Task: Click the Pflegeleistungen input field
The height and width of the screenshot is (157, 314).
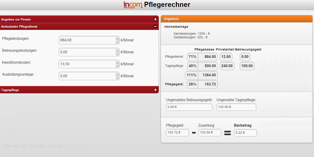Action: point(87,40)
